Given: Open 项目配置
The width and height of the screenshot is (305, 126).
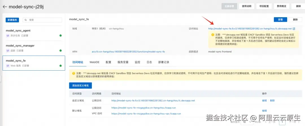Looking at the screenshot, I should pyautogui.click(x=264, y=6).
